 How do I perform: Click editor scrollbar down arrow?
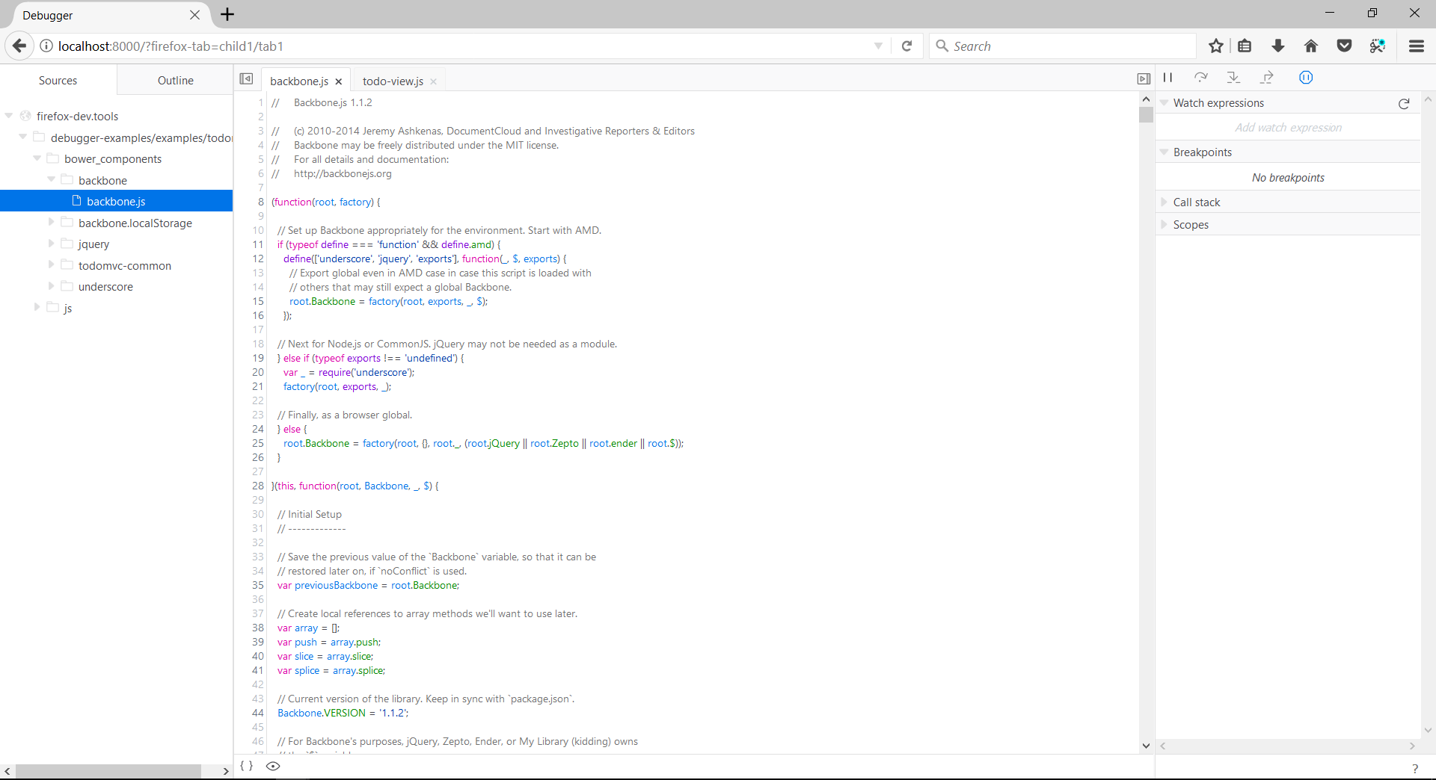coord(1146,746)
